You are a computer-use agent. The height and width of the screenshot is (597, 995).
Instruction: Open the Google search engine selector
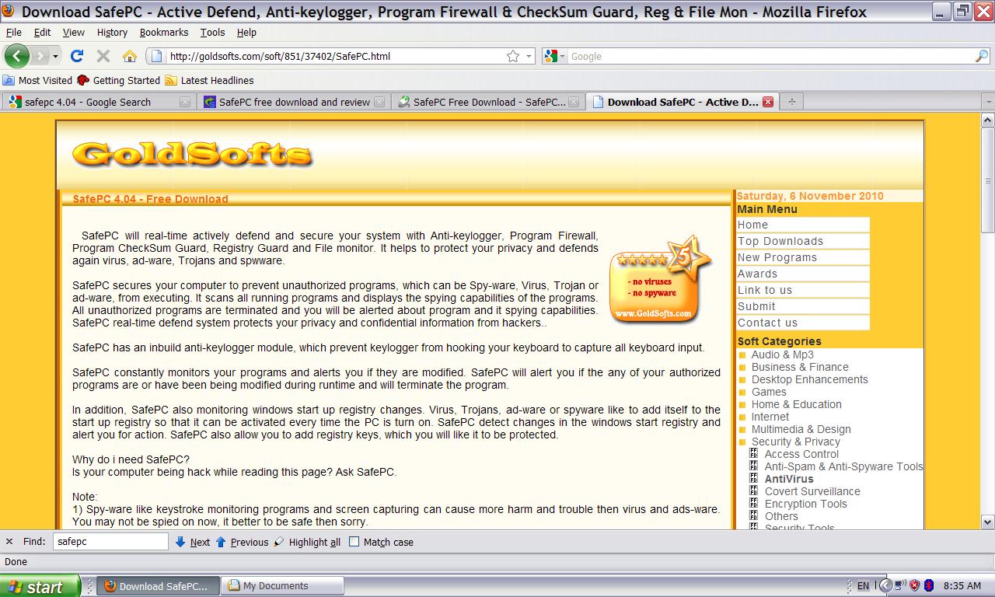[555, 56]
